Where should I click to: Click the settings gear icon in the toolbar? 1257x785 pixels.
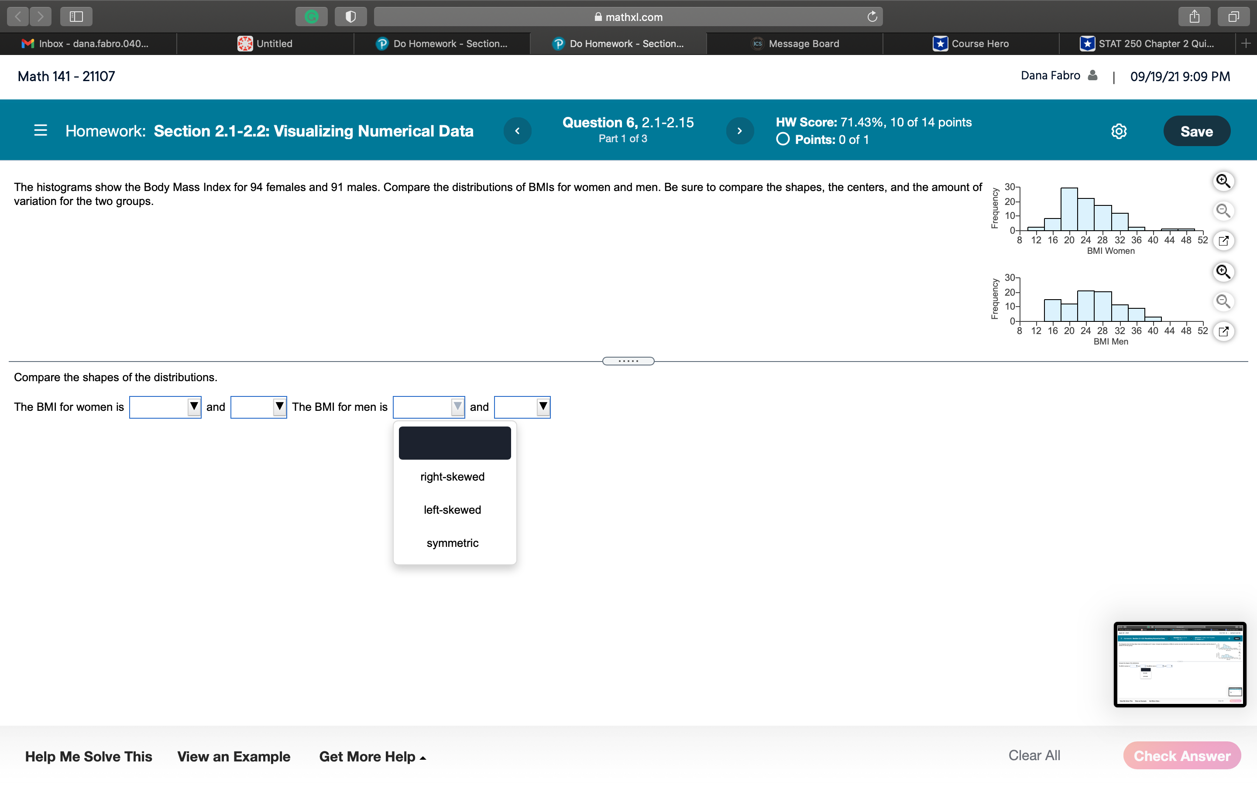1119,131
